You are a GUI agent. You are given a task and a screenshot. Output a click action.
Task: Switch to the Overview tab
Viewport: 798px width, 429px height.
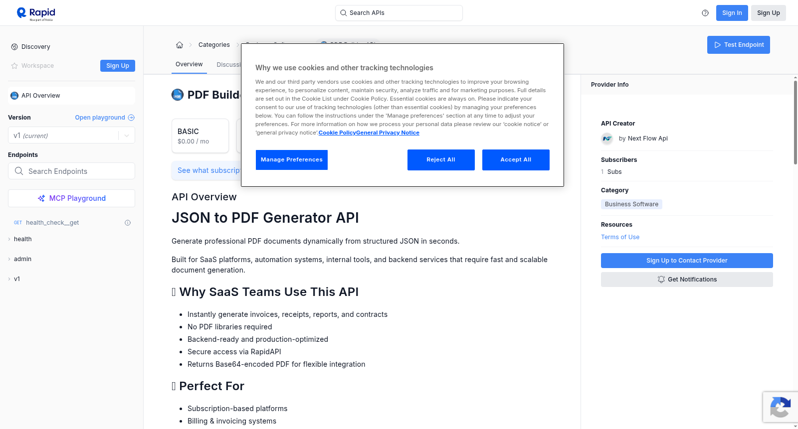[189, 64]
